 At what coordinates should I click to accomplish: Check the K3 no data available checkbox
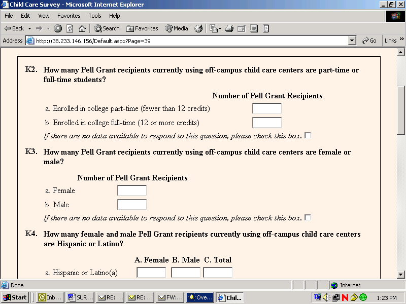308,218
